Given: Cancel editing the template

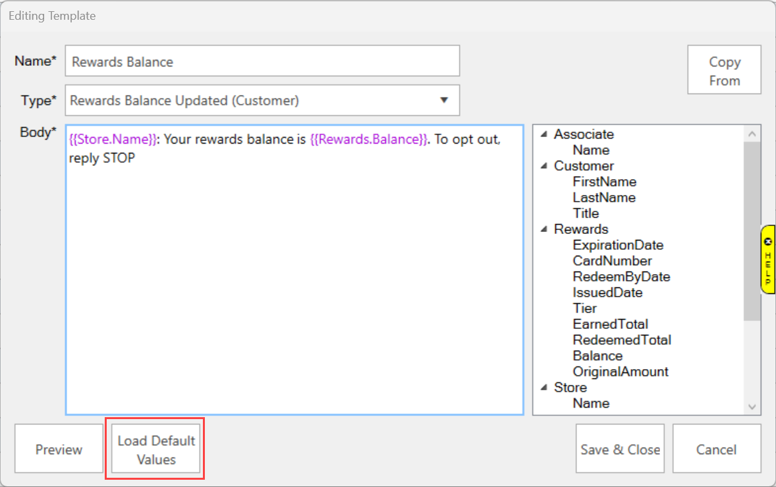Looking at the screenshot, I should point(716,449).
